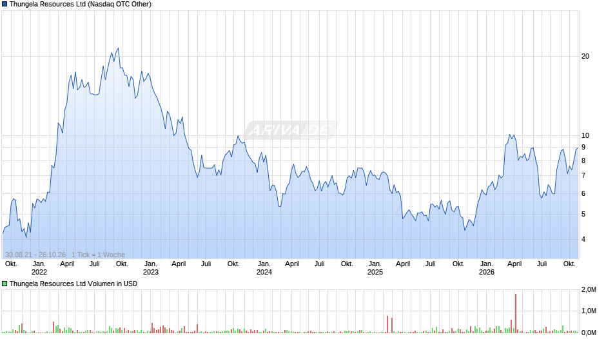Click the blue legend square beside Thungela title
This screenshot has width=606, height=339.
(5, 5)
